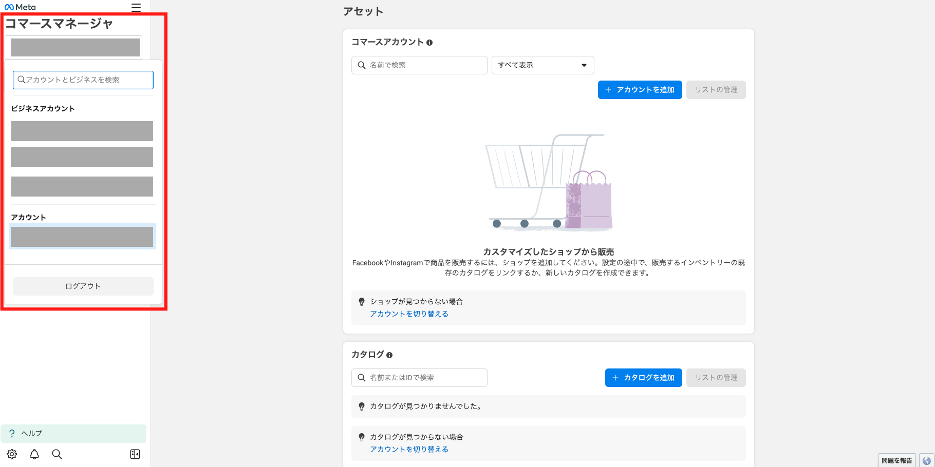Click the カタログ info icon
Screen dimensions: 935x467
389,355
